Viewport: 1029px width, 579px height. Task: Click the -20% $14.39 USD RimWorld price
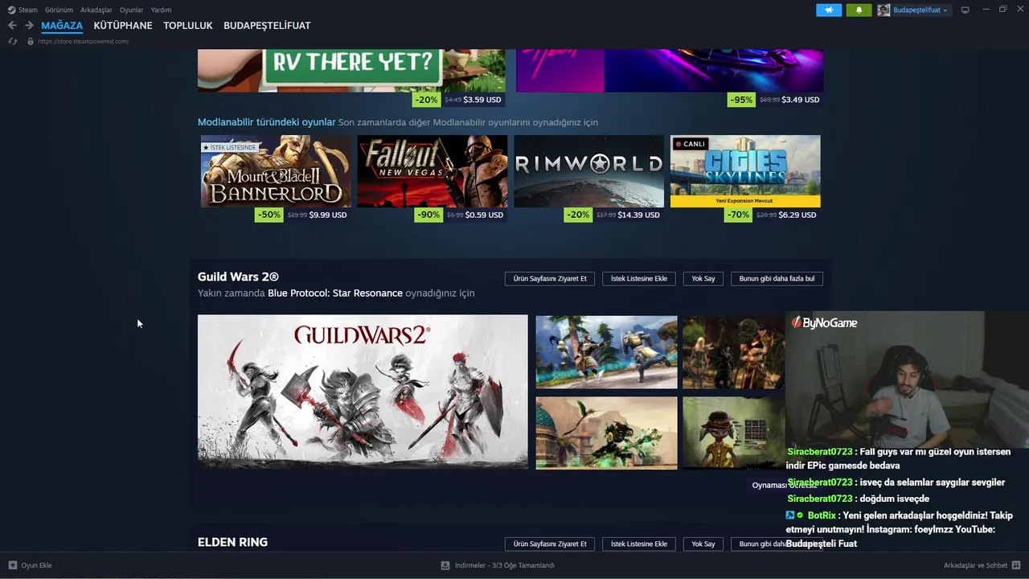[613, 215]
